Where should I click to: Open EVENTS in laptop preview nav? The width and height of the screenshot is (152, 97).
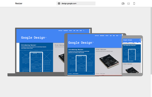(x=70, y=31)
